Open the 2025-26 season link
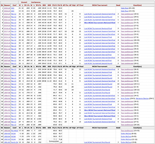 (x=7, y=8)
